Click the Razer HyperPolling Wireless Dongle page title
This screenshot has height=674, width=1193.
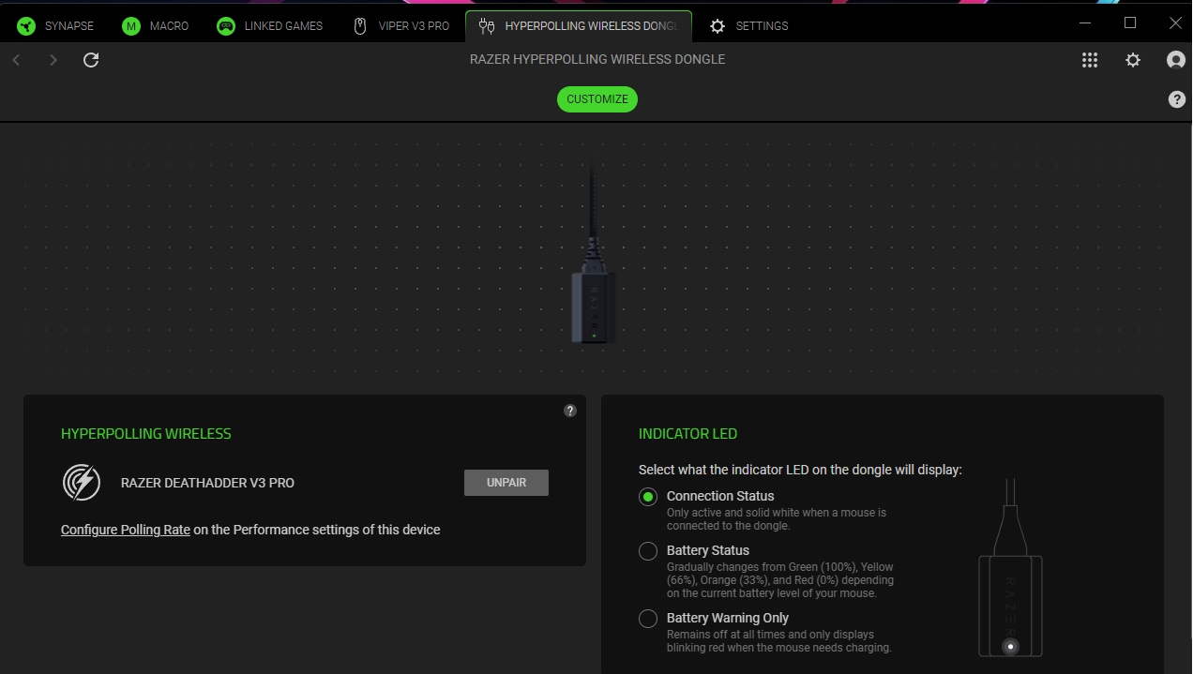pos(597,59)
